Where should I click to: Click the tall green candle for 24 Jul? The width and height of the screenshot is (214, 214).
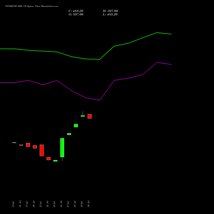(62, 148)
